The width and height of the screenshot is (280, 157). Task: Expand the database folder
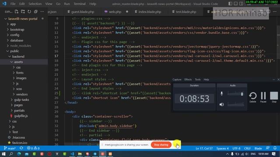pyautogui.click(x=17, y=41)
